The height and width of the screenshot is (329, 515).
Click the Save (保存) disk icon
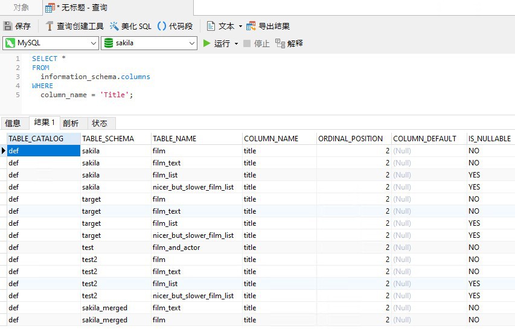(8, 26)
